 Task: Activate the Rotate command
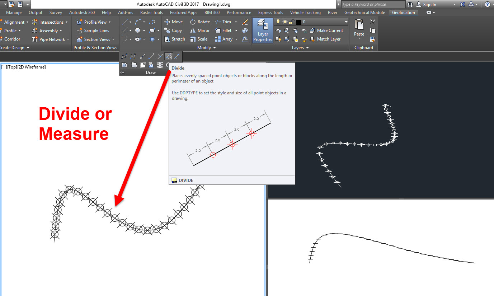[x=200, y=22]
